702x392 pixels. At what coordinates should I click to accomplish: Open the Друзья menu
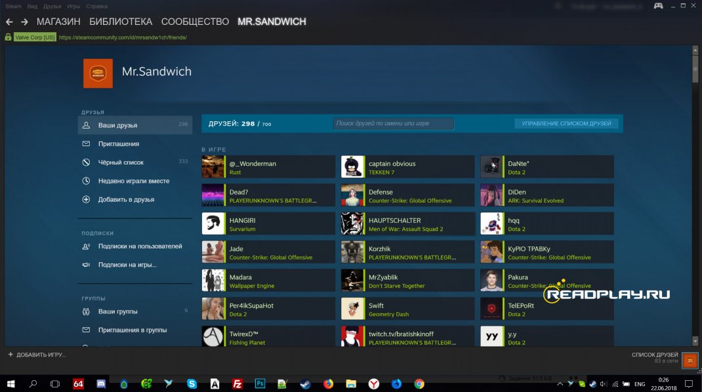click(52, 7)
